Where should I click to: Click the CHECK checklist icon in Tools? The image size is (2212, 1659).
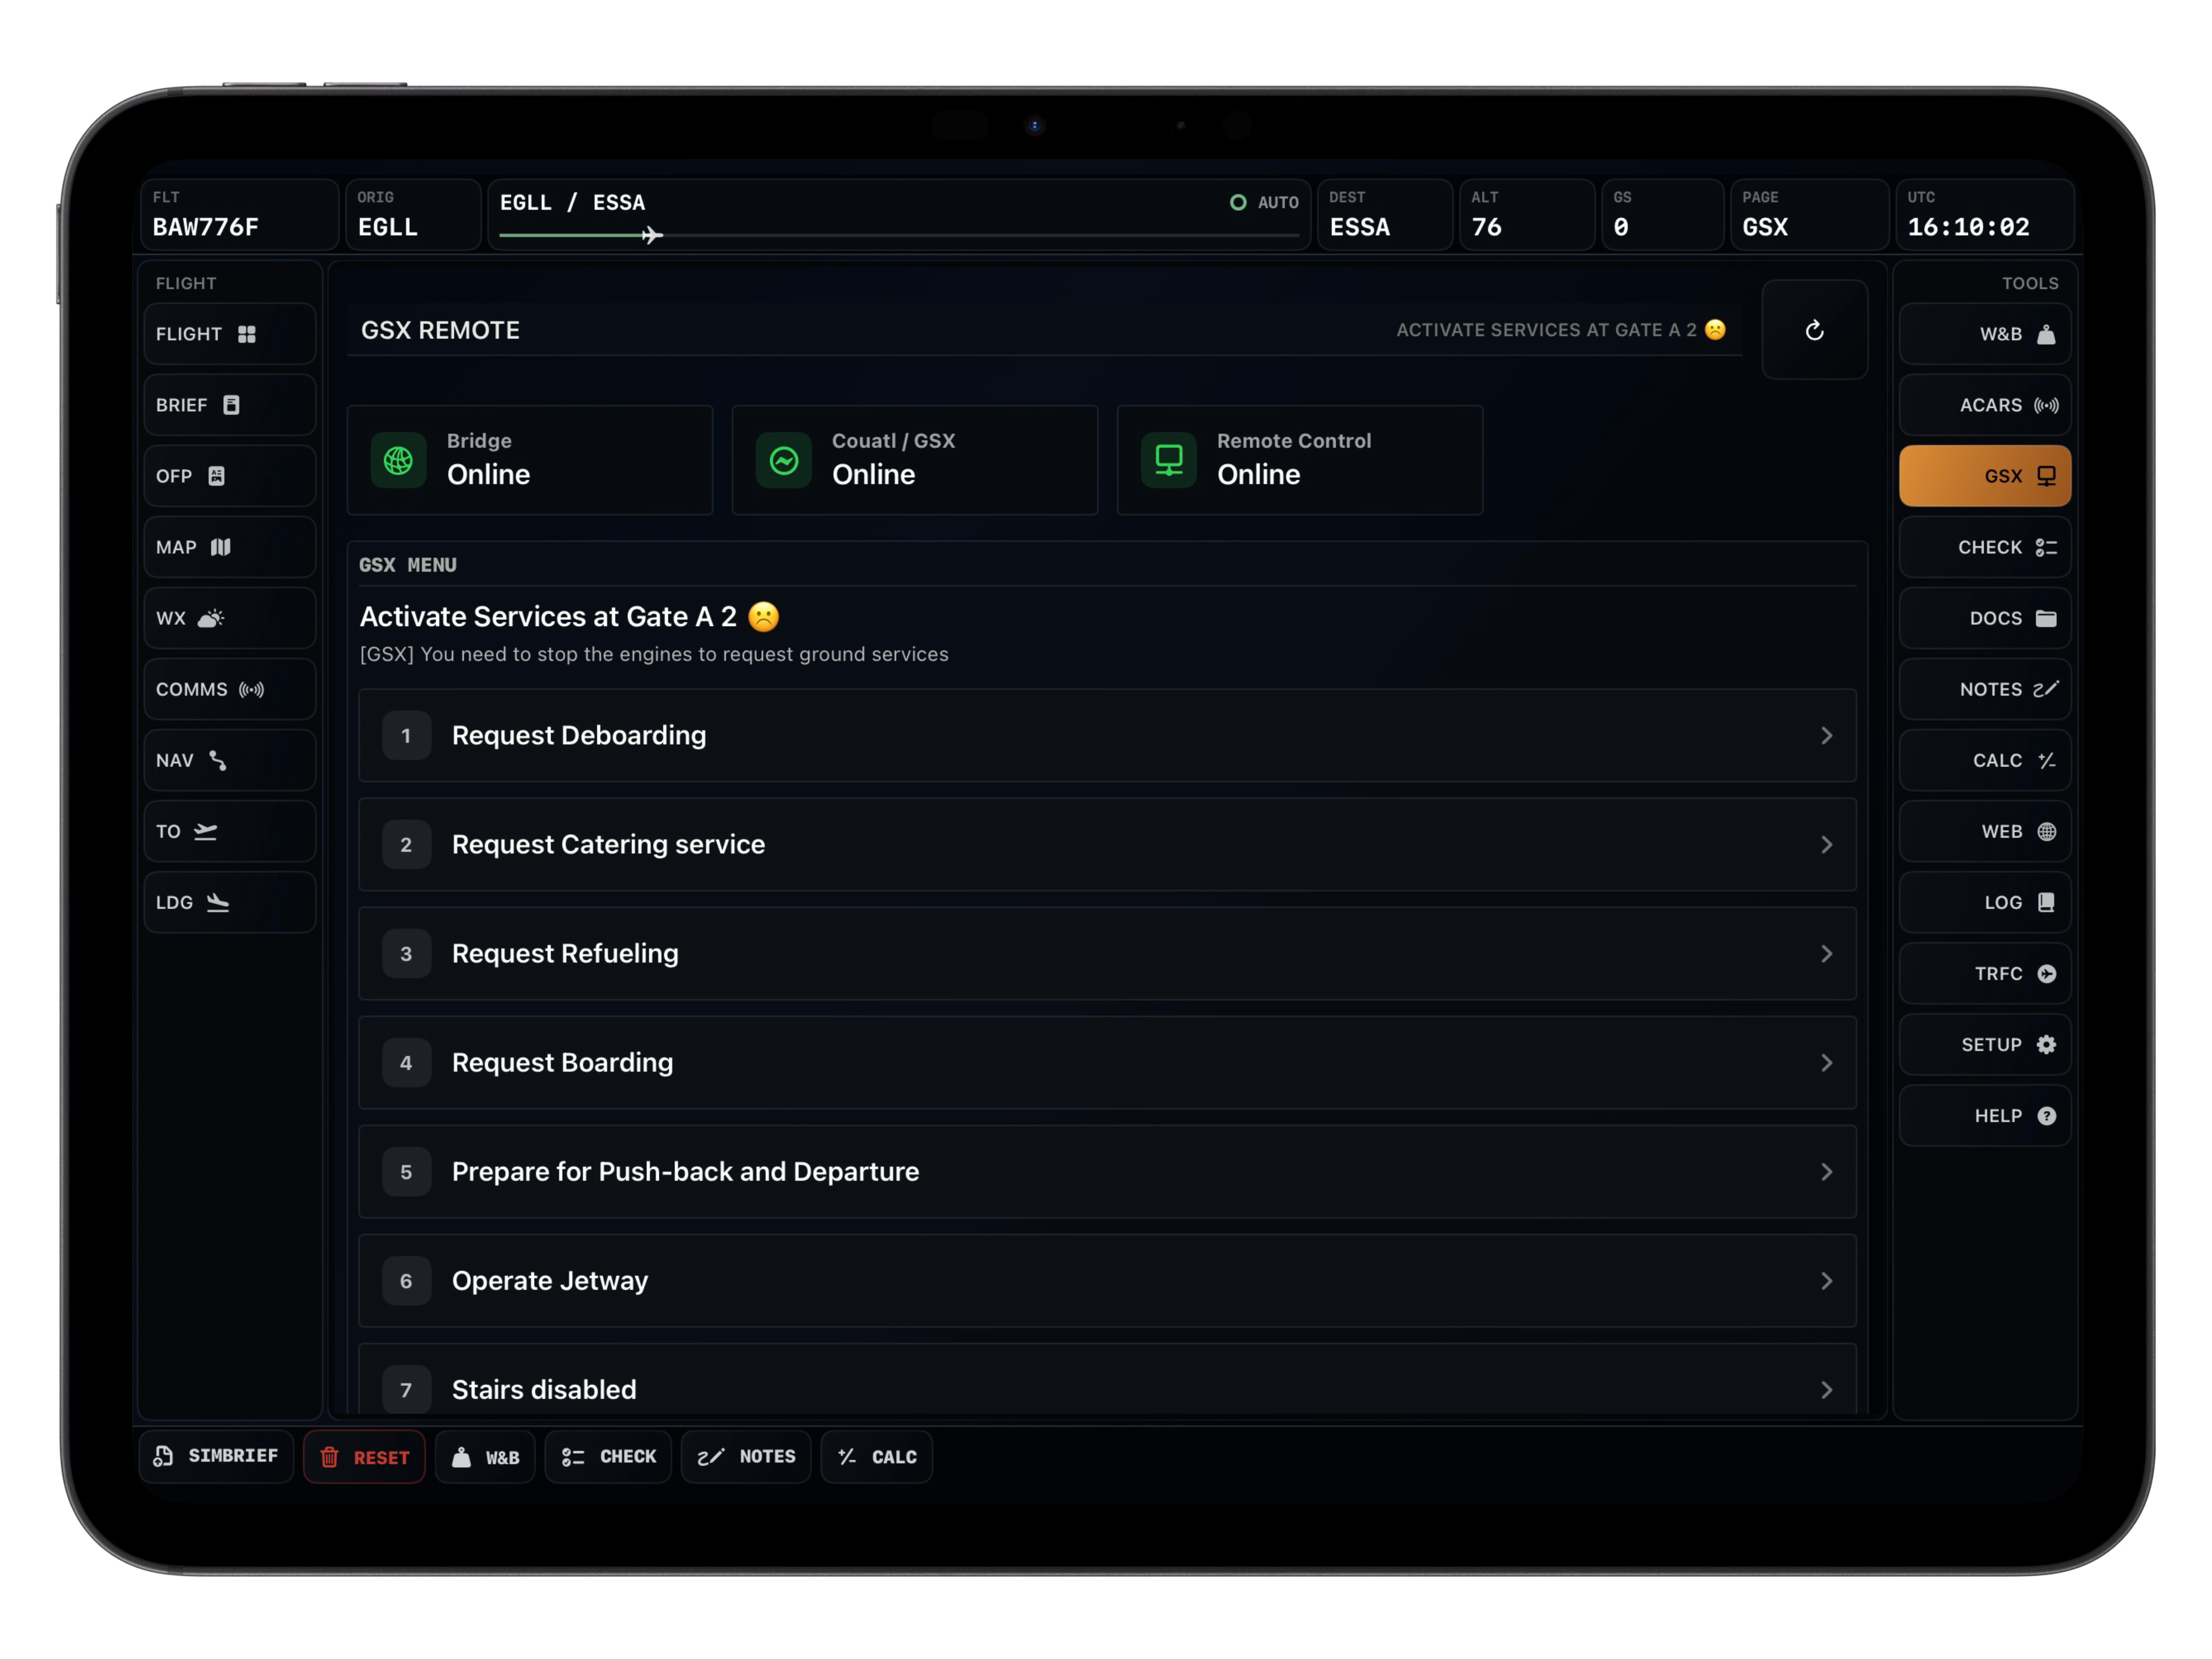point(2047,547)
